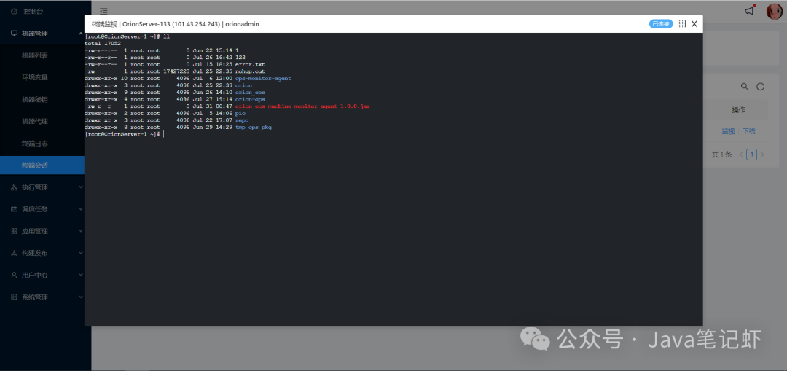Click the next page arrow
The image size is (787, 371).
tap(763, 155)
